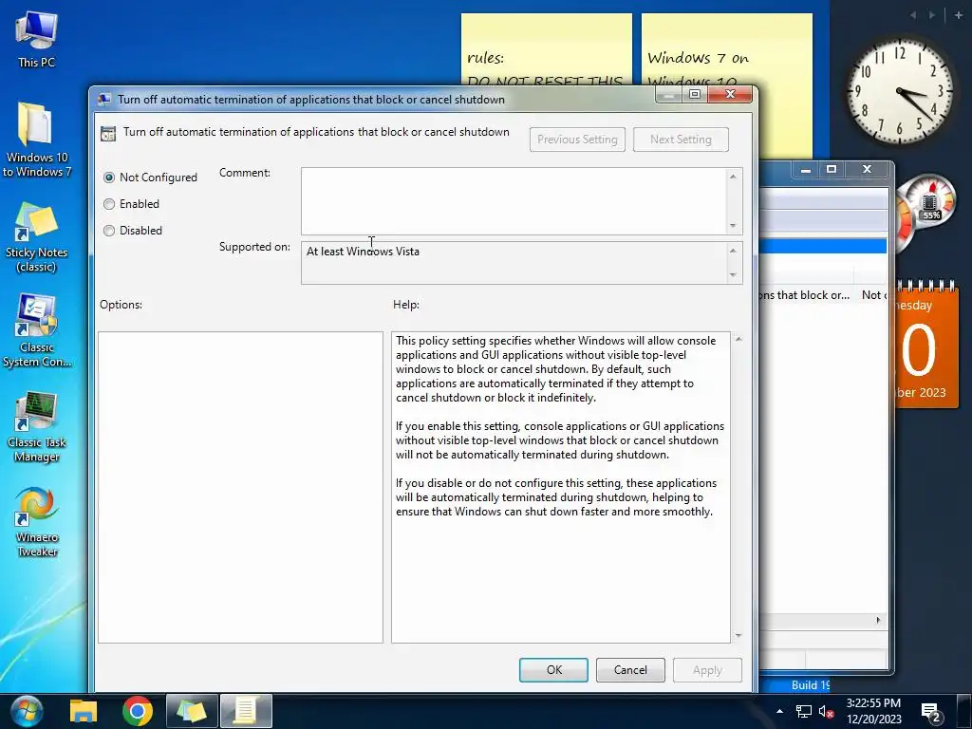The width and height of the screenshot is (972, 729).
Task: Click the analog clock gadget
Action: tap(900, 90)
